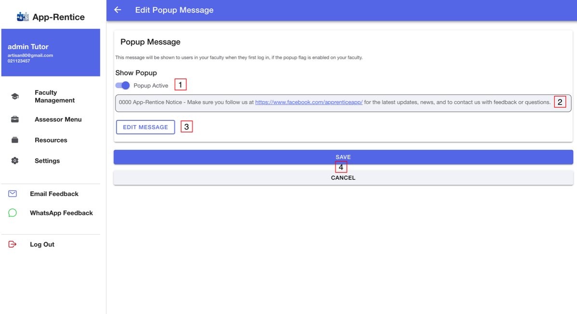Click the WhatsApp Feedback chat bubble icon
This screenshot has width=577, height=314.
point(13,213)
